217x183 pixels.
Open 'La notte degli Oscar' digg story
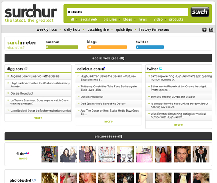[41, 111]
